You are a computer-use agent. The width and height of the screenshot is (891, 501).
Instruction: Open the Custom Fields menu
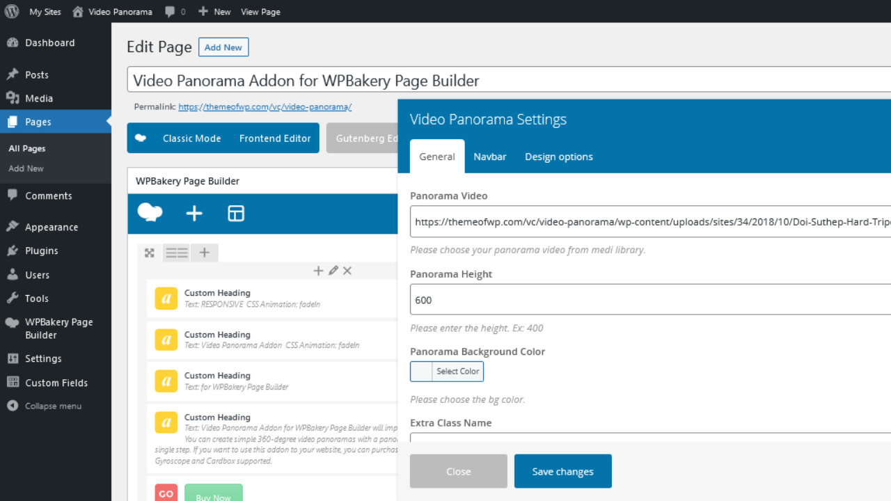coord(56,383)
